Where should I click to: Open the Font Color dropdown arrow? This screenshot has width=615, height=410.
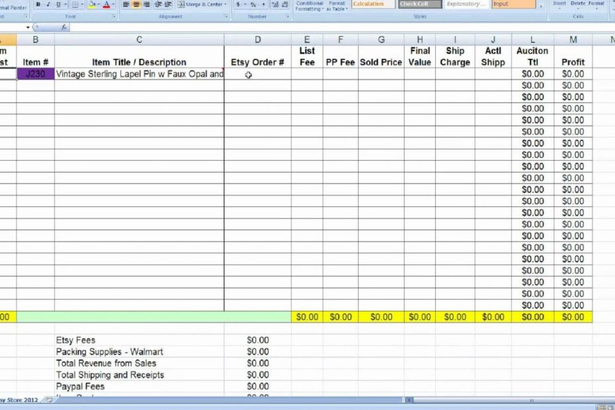113,5
